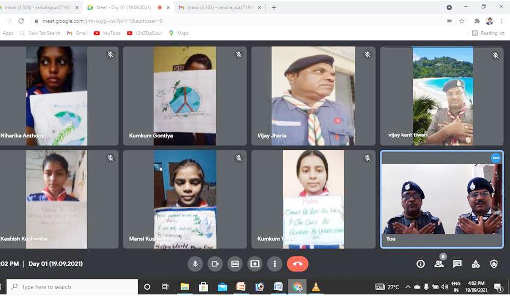Mute microphone in Meet control bar

coord(195,264)
